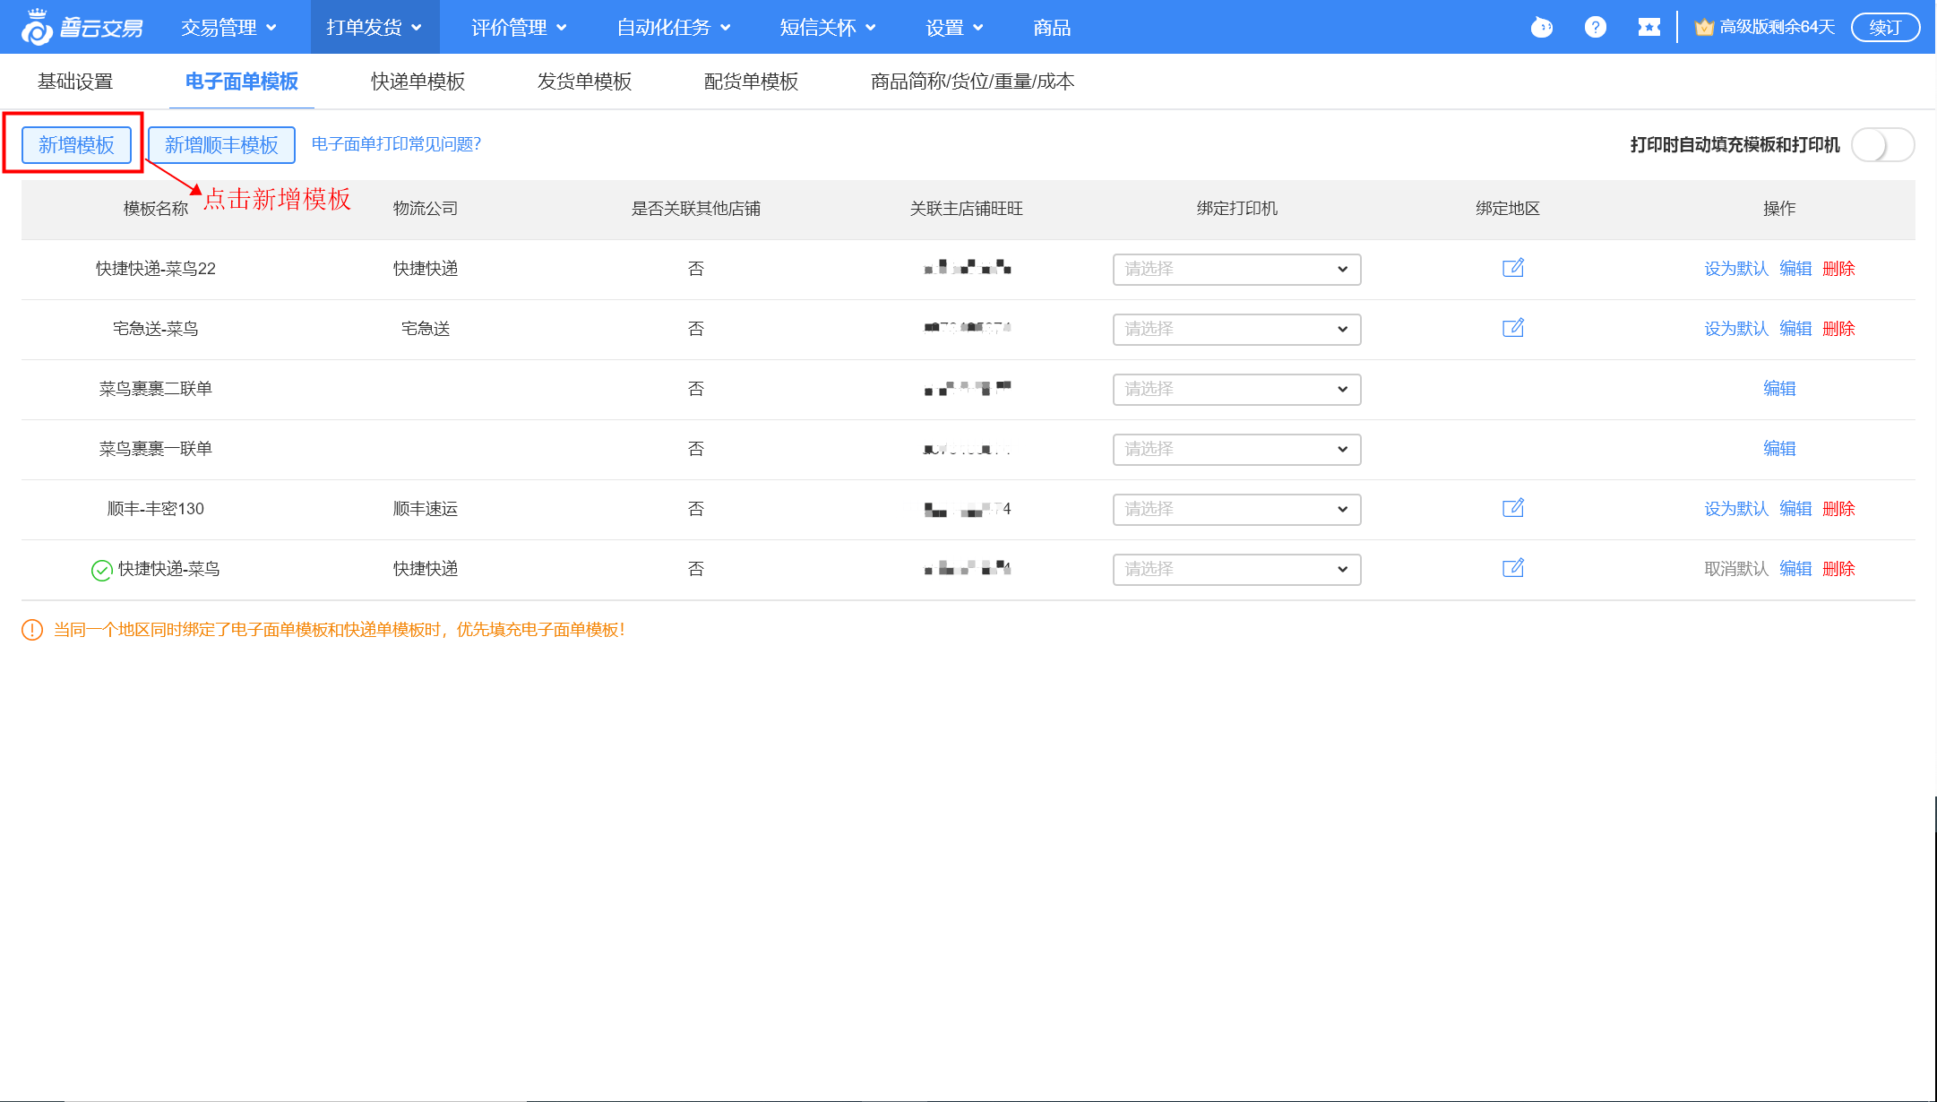
Task: Edit the 快捷快递-菜鸟22 template
Action: pos(1795,269)
